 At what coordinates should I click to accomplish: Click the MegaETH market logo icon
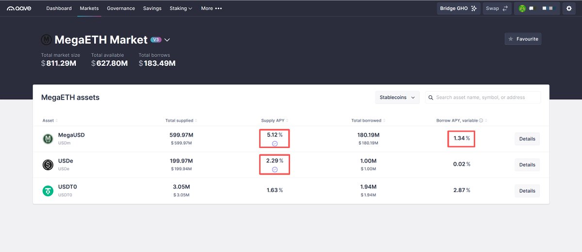[47, 40]
